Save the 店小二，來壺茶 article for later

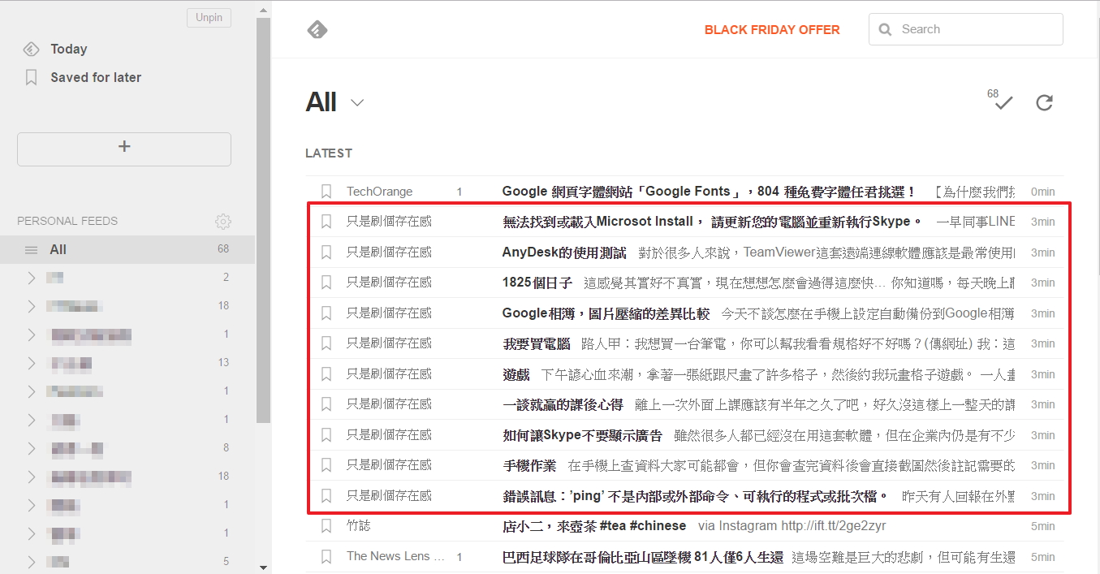326,526
